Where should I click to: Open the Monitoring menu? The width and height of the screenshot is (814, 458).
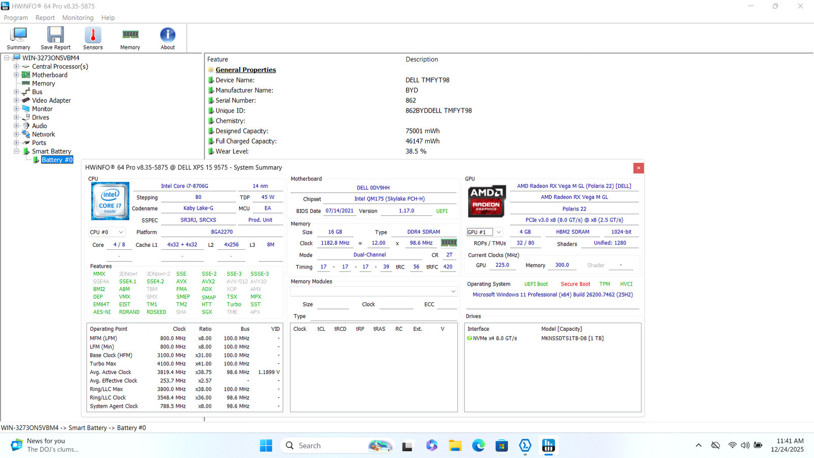[x=78, y=17]
